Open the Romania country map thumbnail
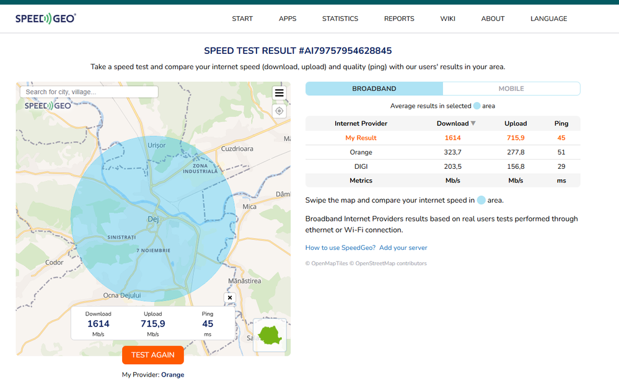 tap(270, 335)
